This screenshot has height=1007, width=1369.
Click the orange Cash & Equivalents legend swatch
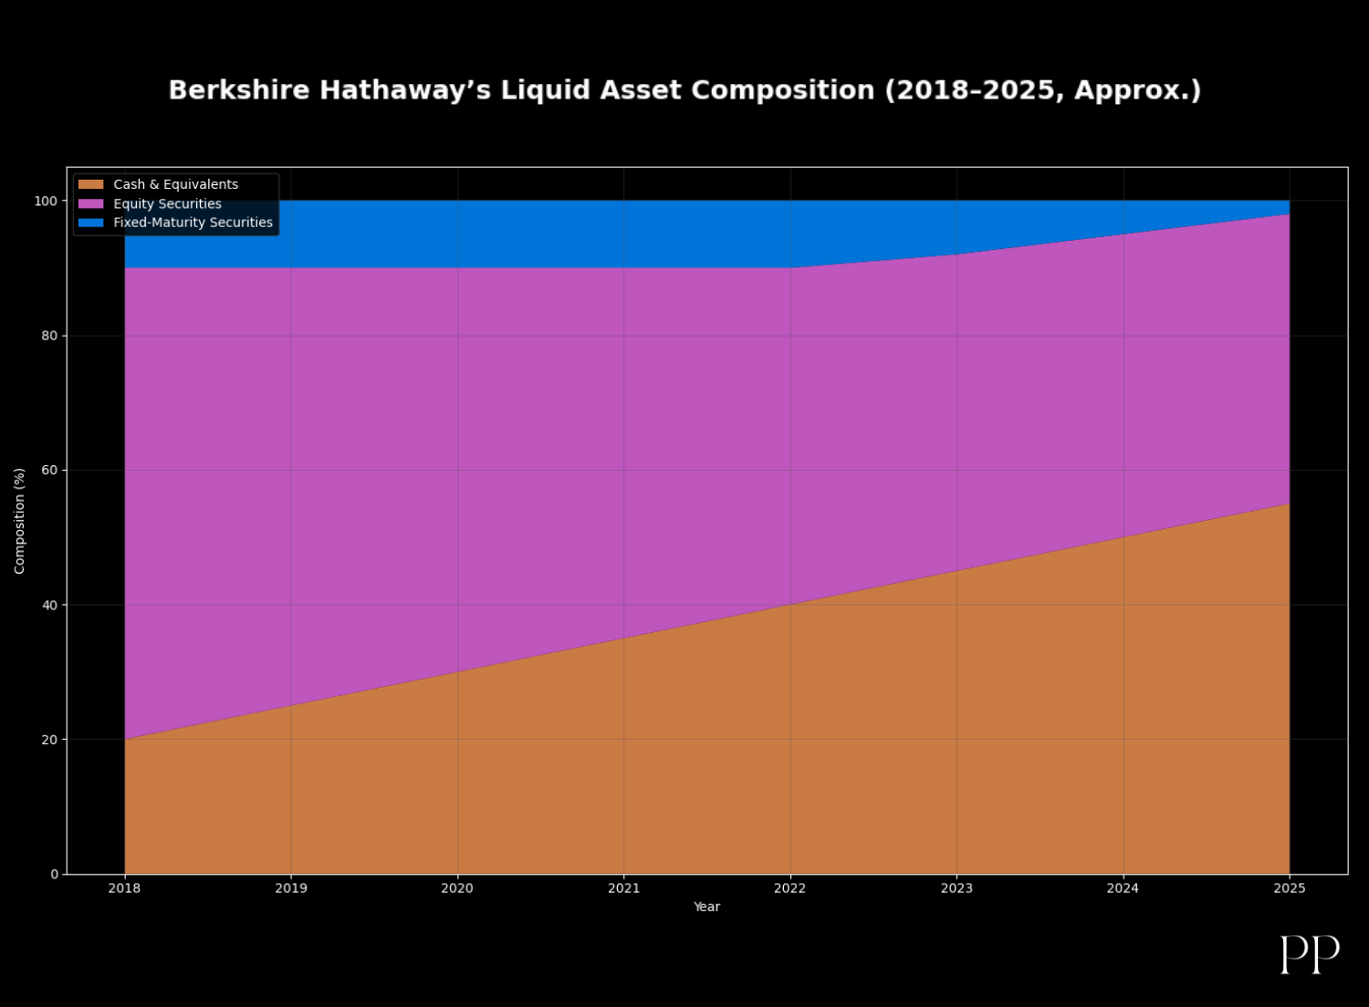pyautogui.click(x=90, y=184)
